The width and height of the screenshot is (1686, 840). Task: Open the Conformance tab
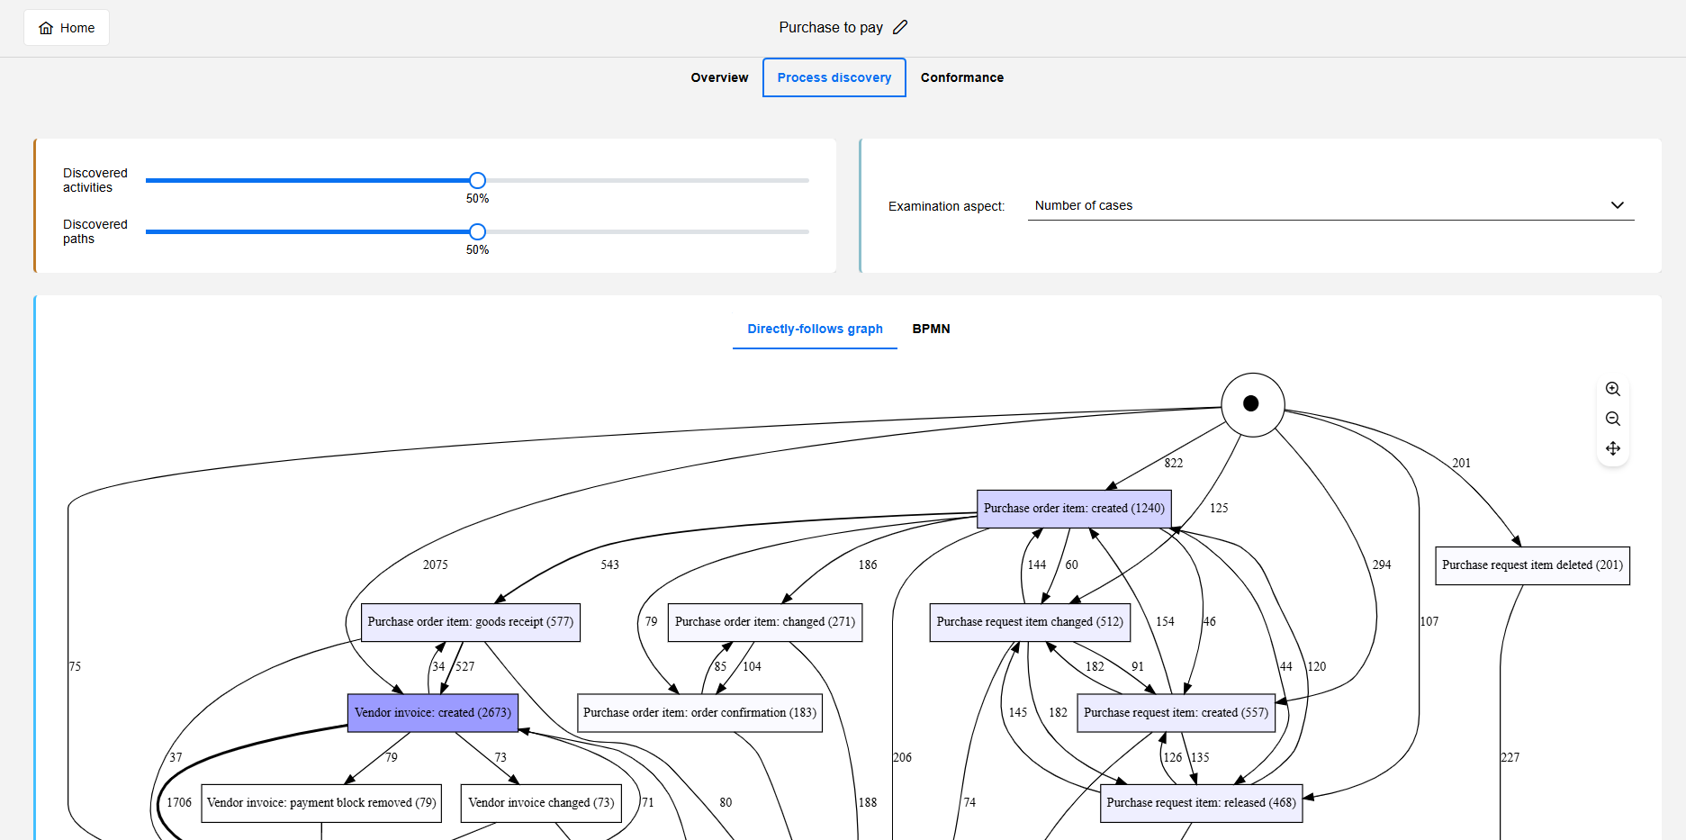click(961, 77)
